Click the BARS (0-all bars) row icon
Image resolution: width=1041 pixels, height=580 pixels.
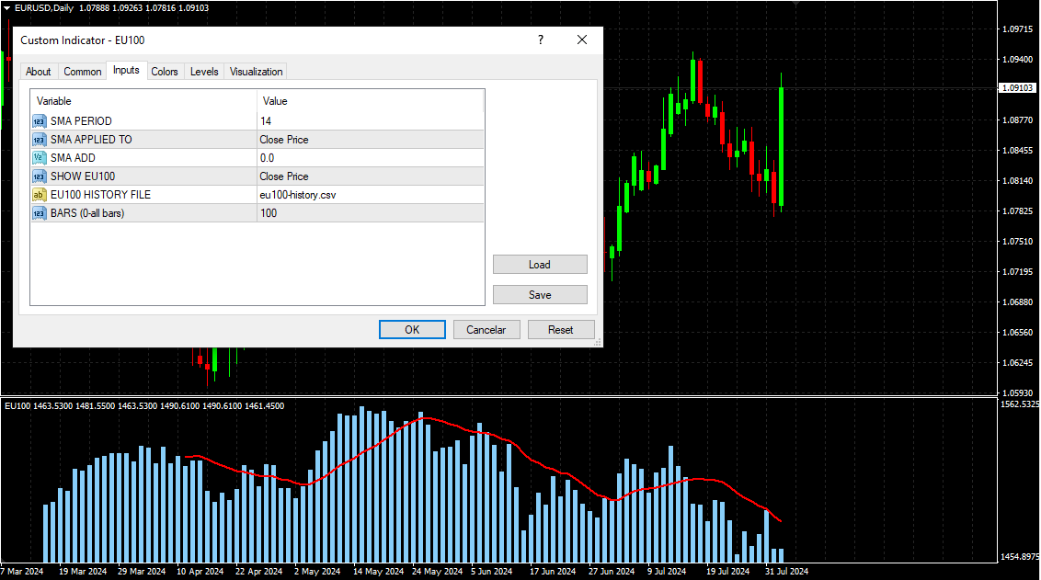(40, 213)
